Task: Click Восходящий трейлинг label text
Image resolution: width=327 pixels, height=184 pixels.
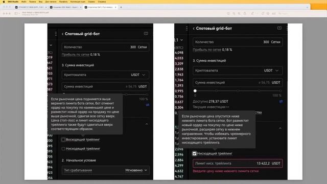Action: (x=83, y=140)
